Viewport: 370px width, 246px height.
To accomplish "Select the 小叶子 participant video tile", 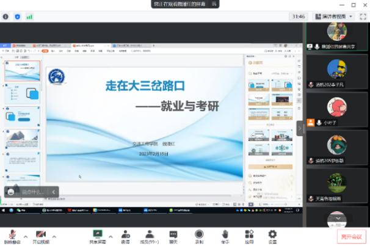I will click(x=337, y=109).
